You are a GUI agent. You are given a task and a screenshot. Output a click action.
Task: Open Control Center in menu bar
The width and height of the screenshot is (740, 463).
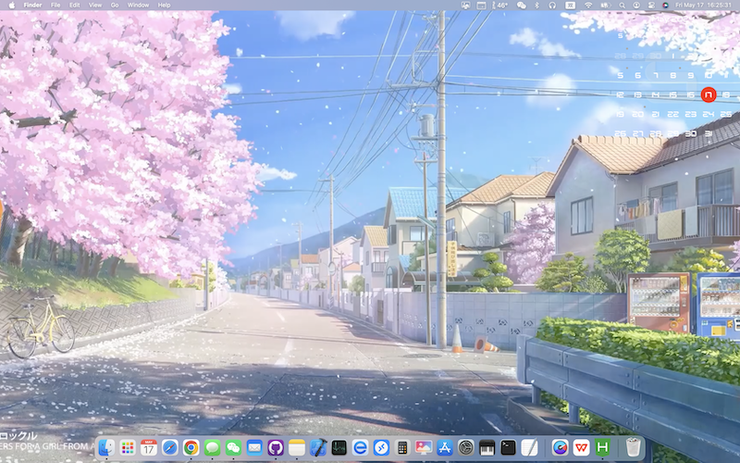pos(651,6)
